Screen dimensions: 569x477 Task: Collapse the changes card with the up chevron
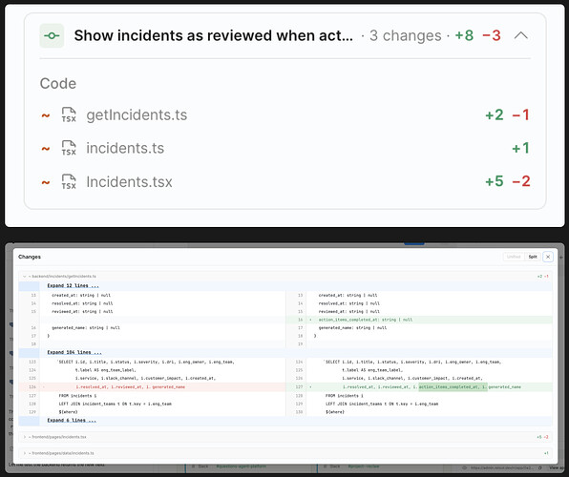(x=520, y=35)
